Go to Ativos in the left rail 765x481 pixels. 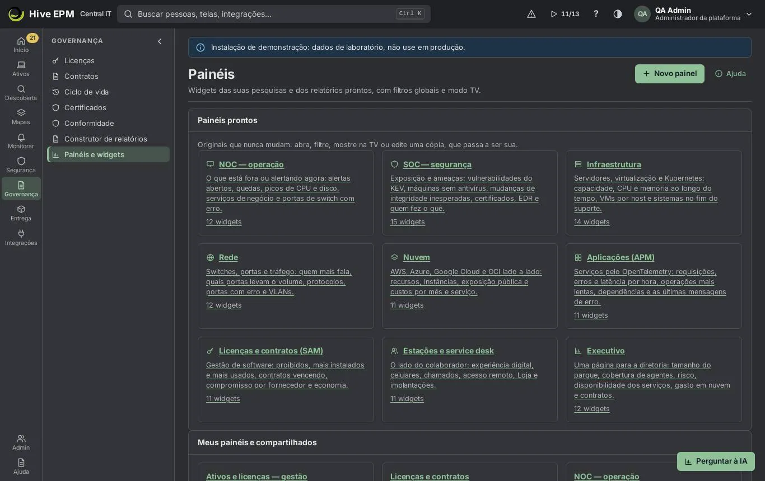(21, 69)
